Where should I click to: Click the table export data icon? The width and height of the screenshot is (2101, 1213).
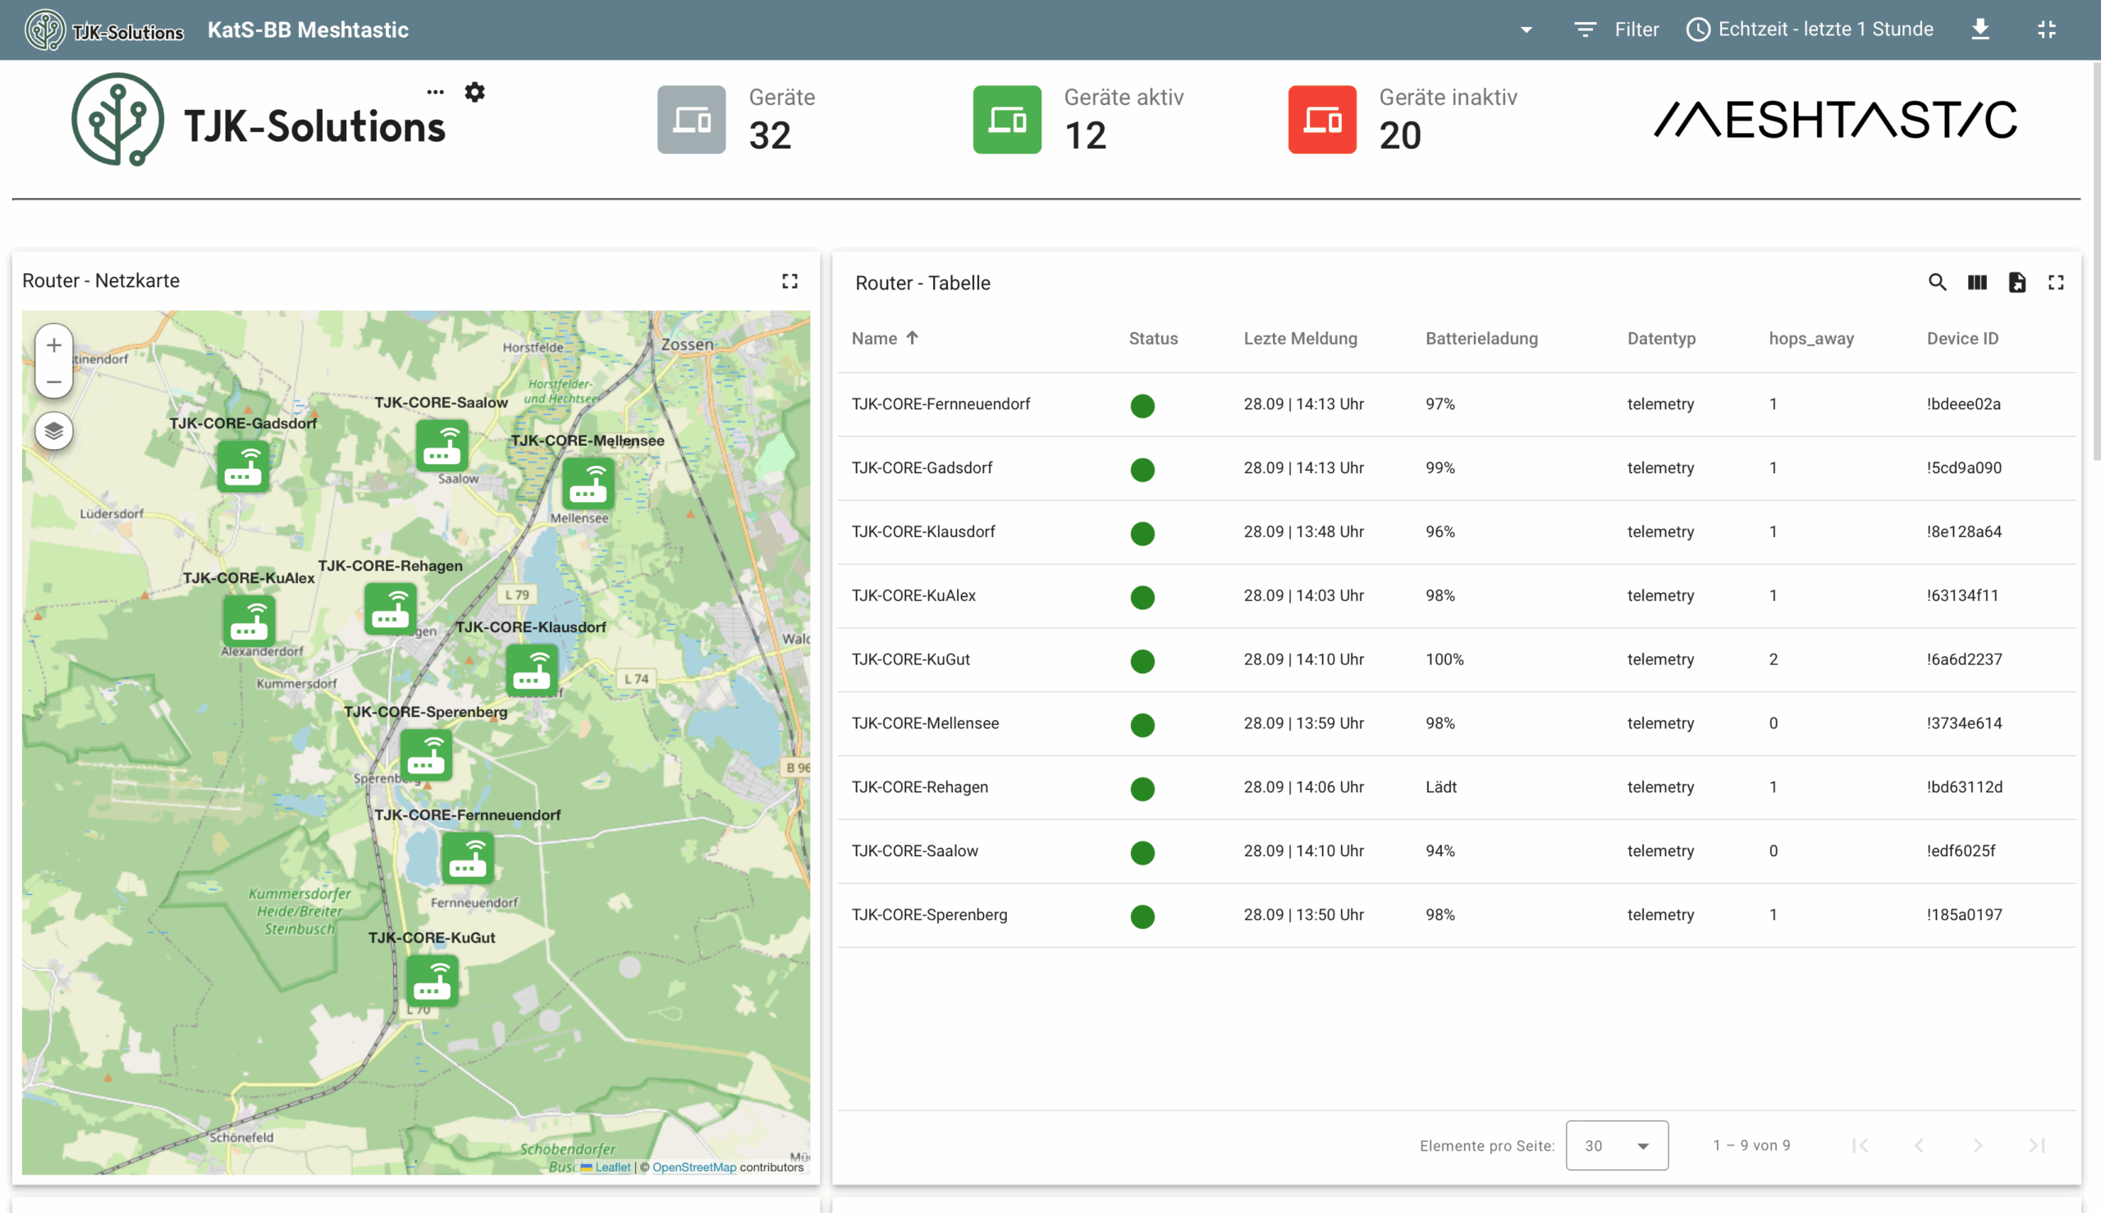point(2016,282)
